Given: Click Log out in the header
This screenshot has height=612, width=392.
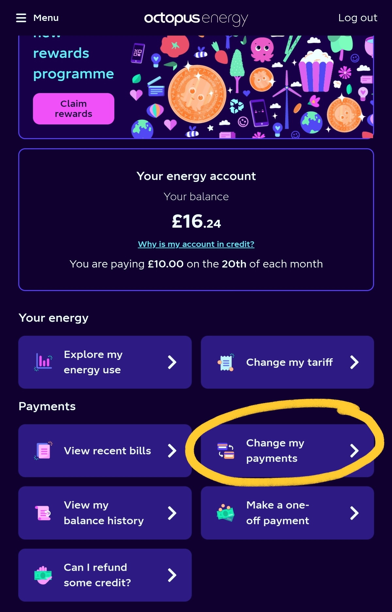Looking at the screenshot, I should (x=358, y=18).
